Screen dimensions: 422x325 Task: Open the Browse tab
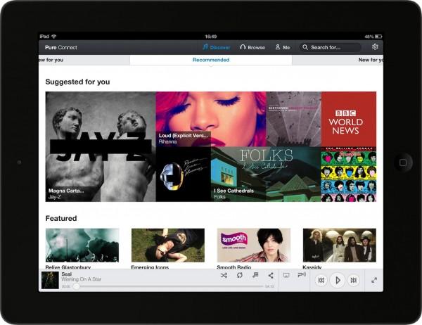click(252, 47)
